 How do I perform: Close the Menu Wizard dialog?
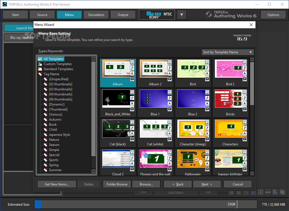[251, 25]
